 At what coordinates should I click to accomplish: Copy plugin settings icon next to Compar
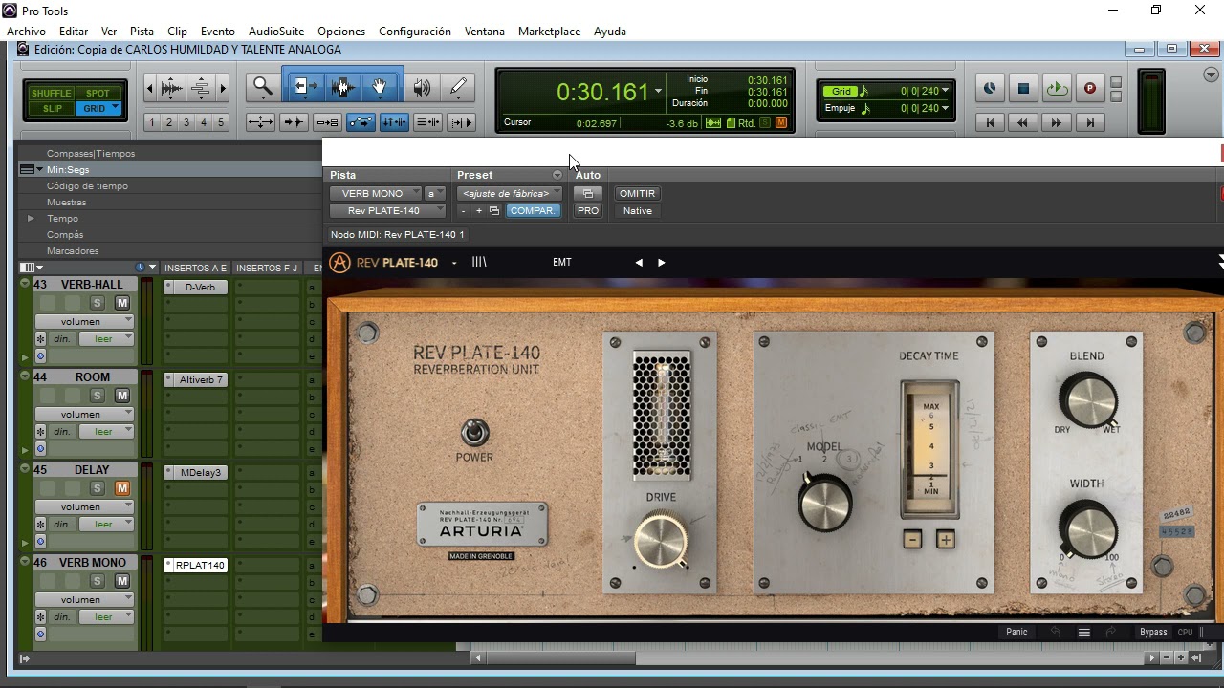[x=494, y=211]
